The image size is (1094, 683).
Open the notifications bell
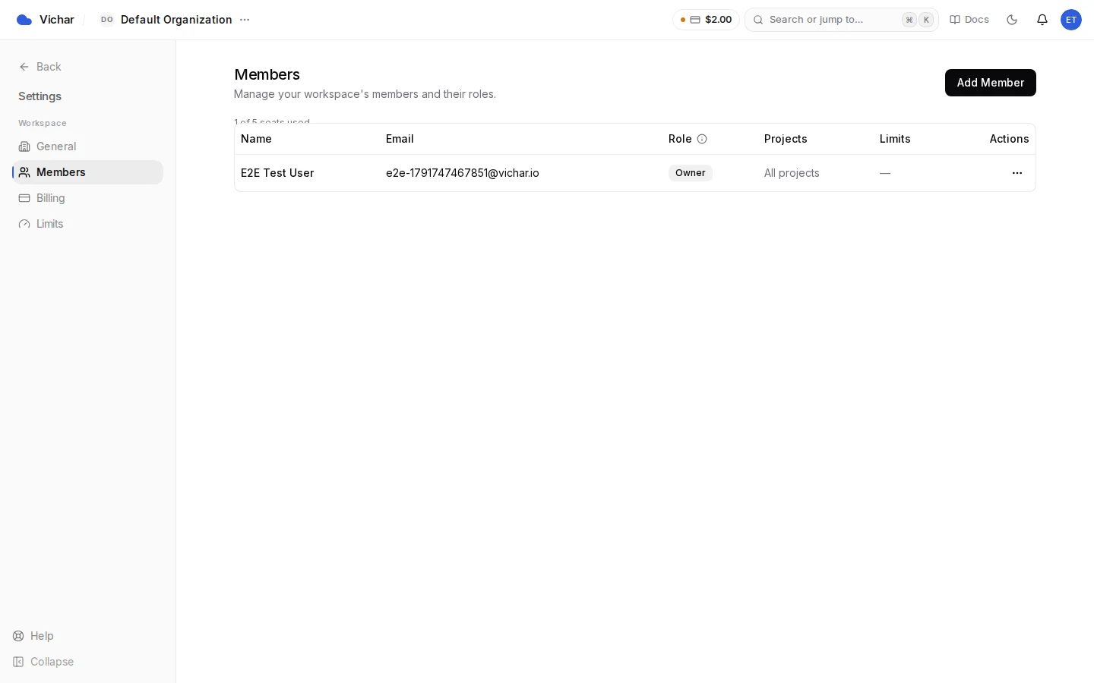tap(1042, 20)
